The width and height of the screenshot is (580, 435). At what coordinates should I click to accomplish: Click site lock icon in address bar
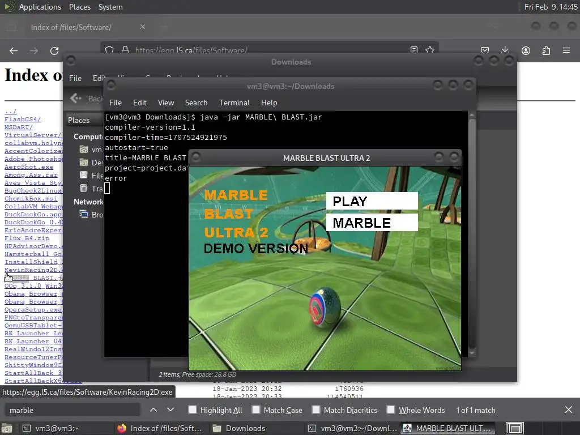click(125, 49)
